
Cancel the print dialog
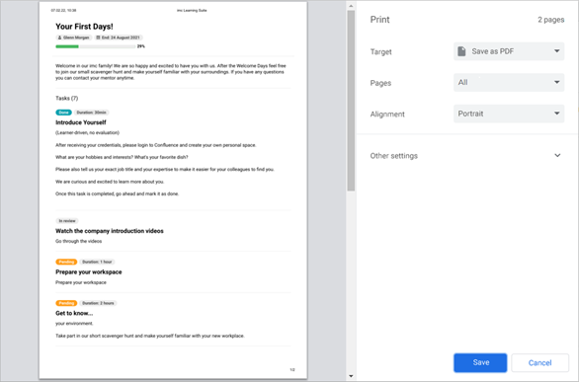click(x=539, y=363)
